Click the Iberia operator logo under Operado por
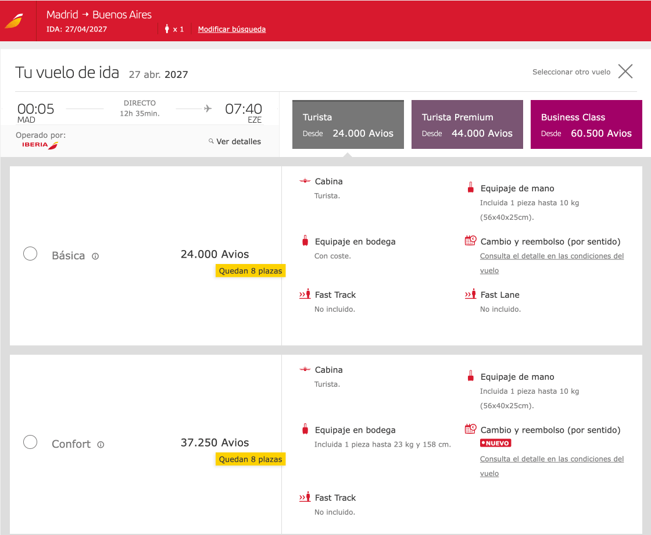Image resolution: width=651 pixels, height=535 pixels. coord(40,145)
